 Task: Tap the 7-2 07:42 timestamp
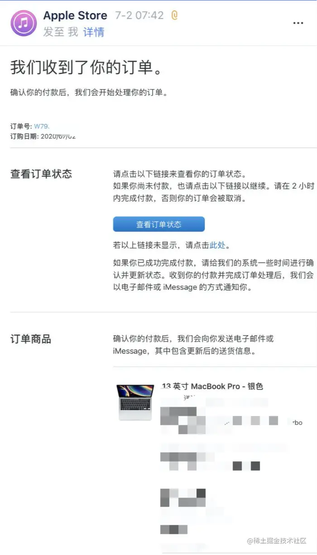tap(139, 15)
